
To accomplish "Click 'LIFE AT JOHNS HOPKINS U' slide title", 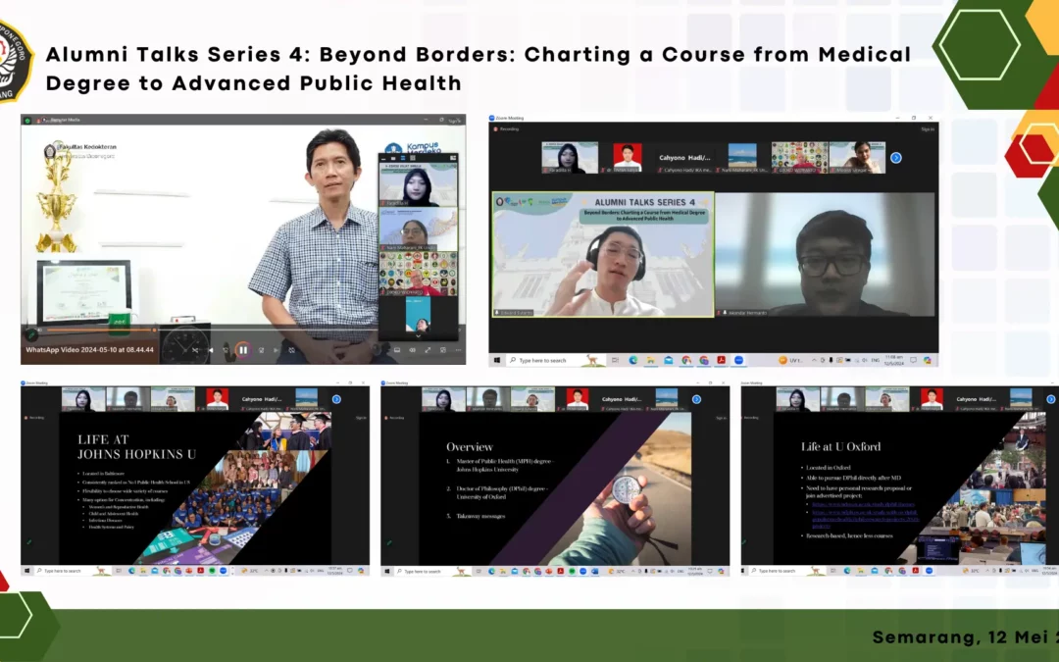I will point(136,446).
